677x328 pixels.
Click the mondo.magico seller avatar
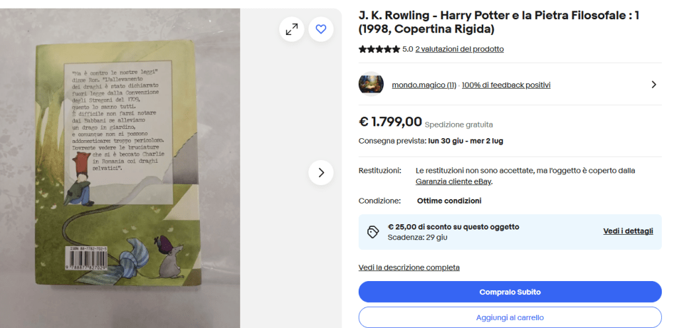(x=371, y=85)
